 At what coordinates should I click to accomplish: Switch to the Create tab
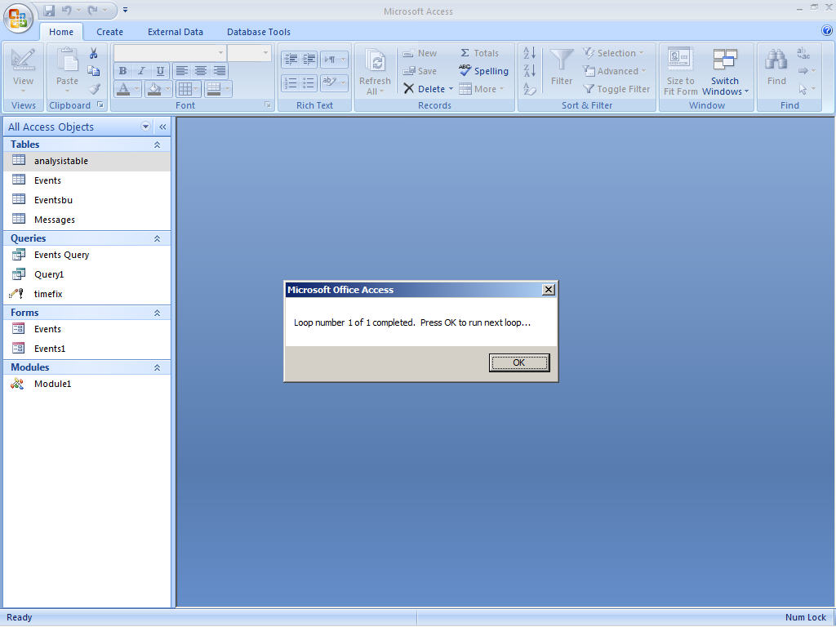110,32
